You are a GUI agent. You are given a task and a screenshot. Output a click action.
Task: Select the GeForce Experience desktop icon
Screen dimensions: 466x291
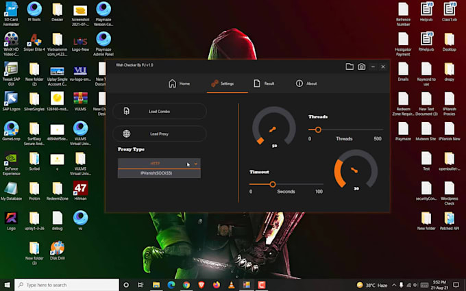[x=11, y=164]
